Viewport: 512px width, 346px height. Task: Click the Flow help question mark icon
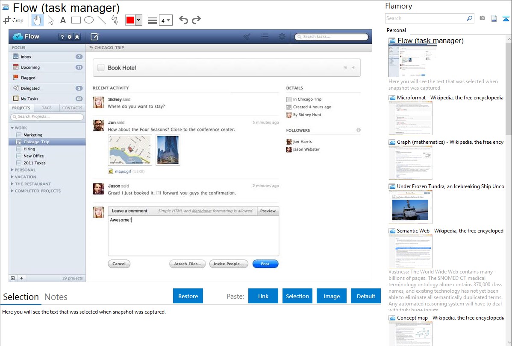point(62,37)
